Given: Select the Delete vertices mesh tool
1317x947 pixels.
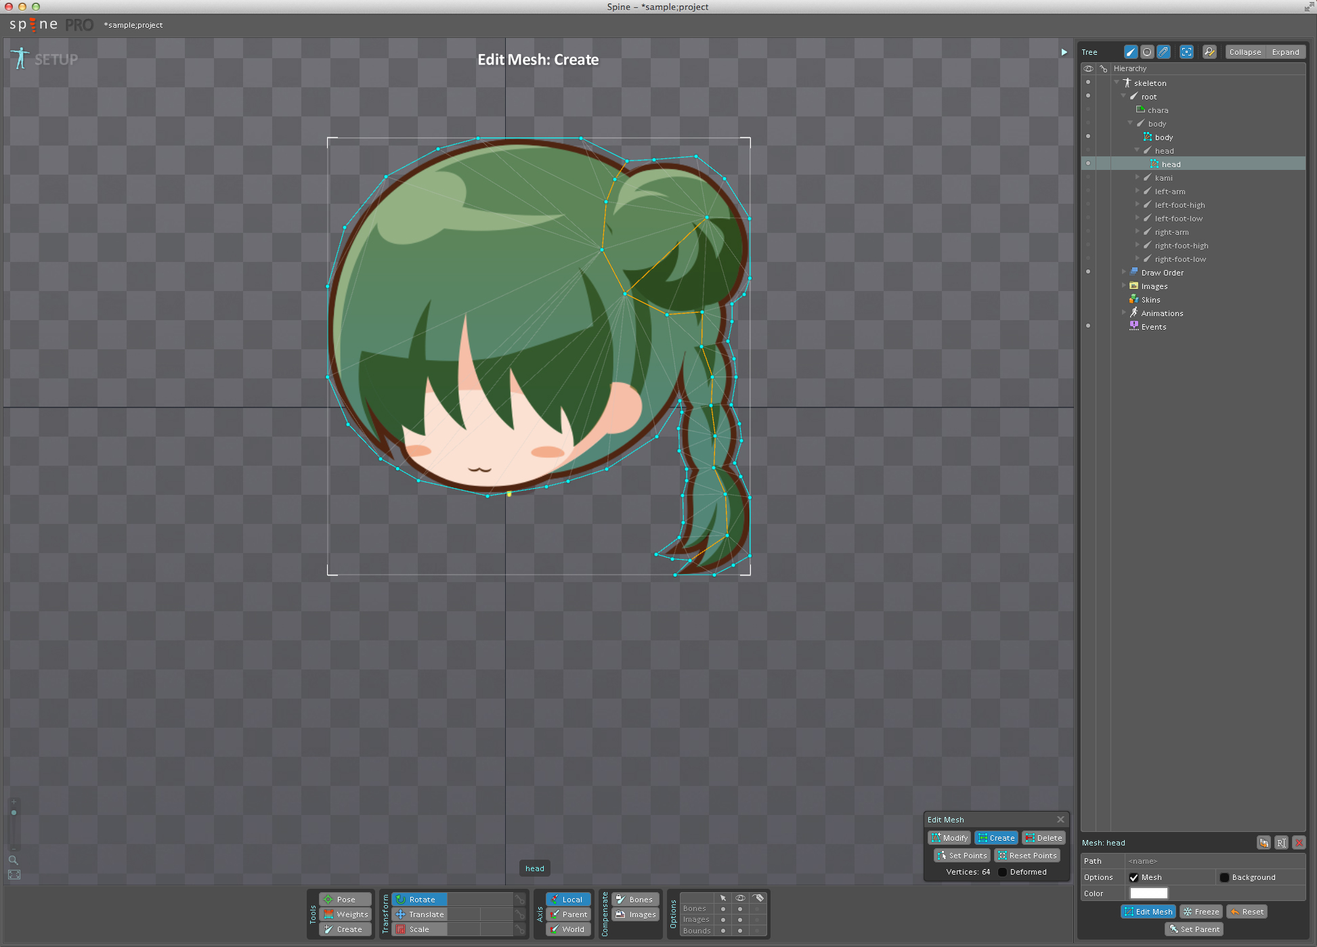Looking at the screenshot, I should pos(1043,838).
